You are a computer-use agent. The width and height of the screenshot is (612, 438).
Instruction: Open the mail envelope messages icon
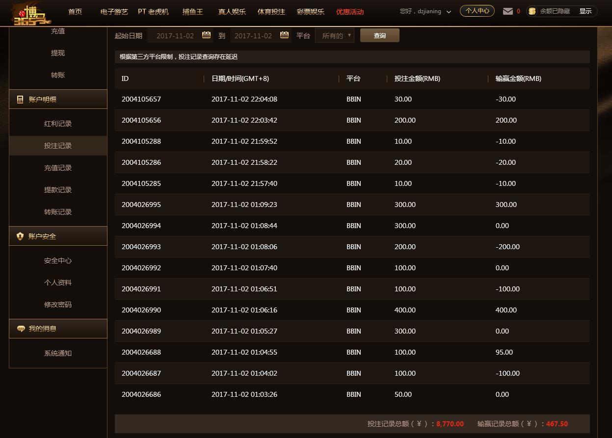pyautogui.click(x=508, y=11)
